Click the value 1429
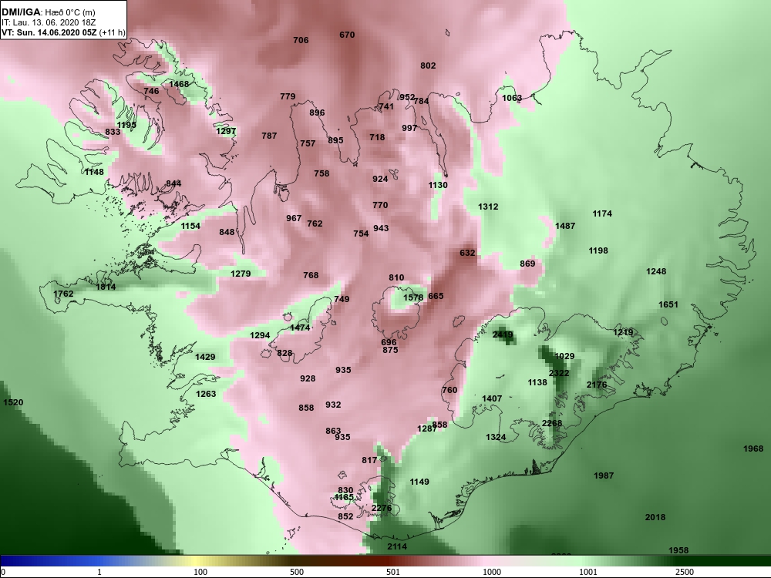Image resolution: width=771 pixels, height=578 pixels. point(205,358)
